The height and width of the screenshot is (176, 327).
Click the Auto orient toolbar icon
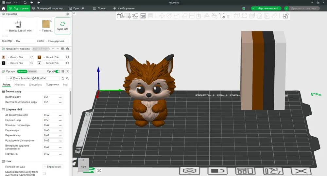135,16
